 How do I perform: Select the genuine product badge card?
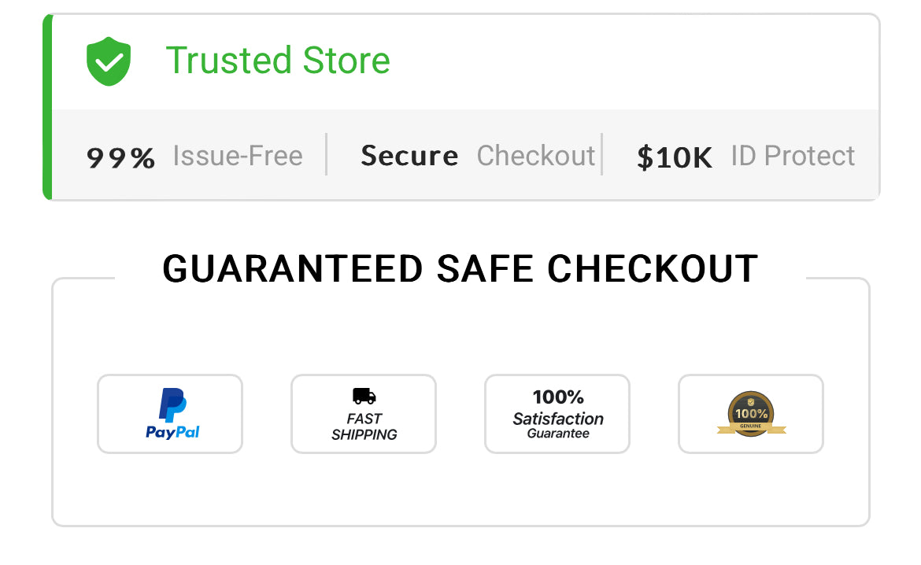751,414
